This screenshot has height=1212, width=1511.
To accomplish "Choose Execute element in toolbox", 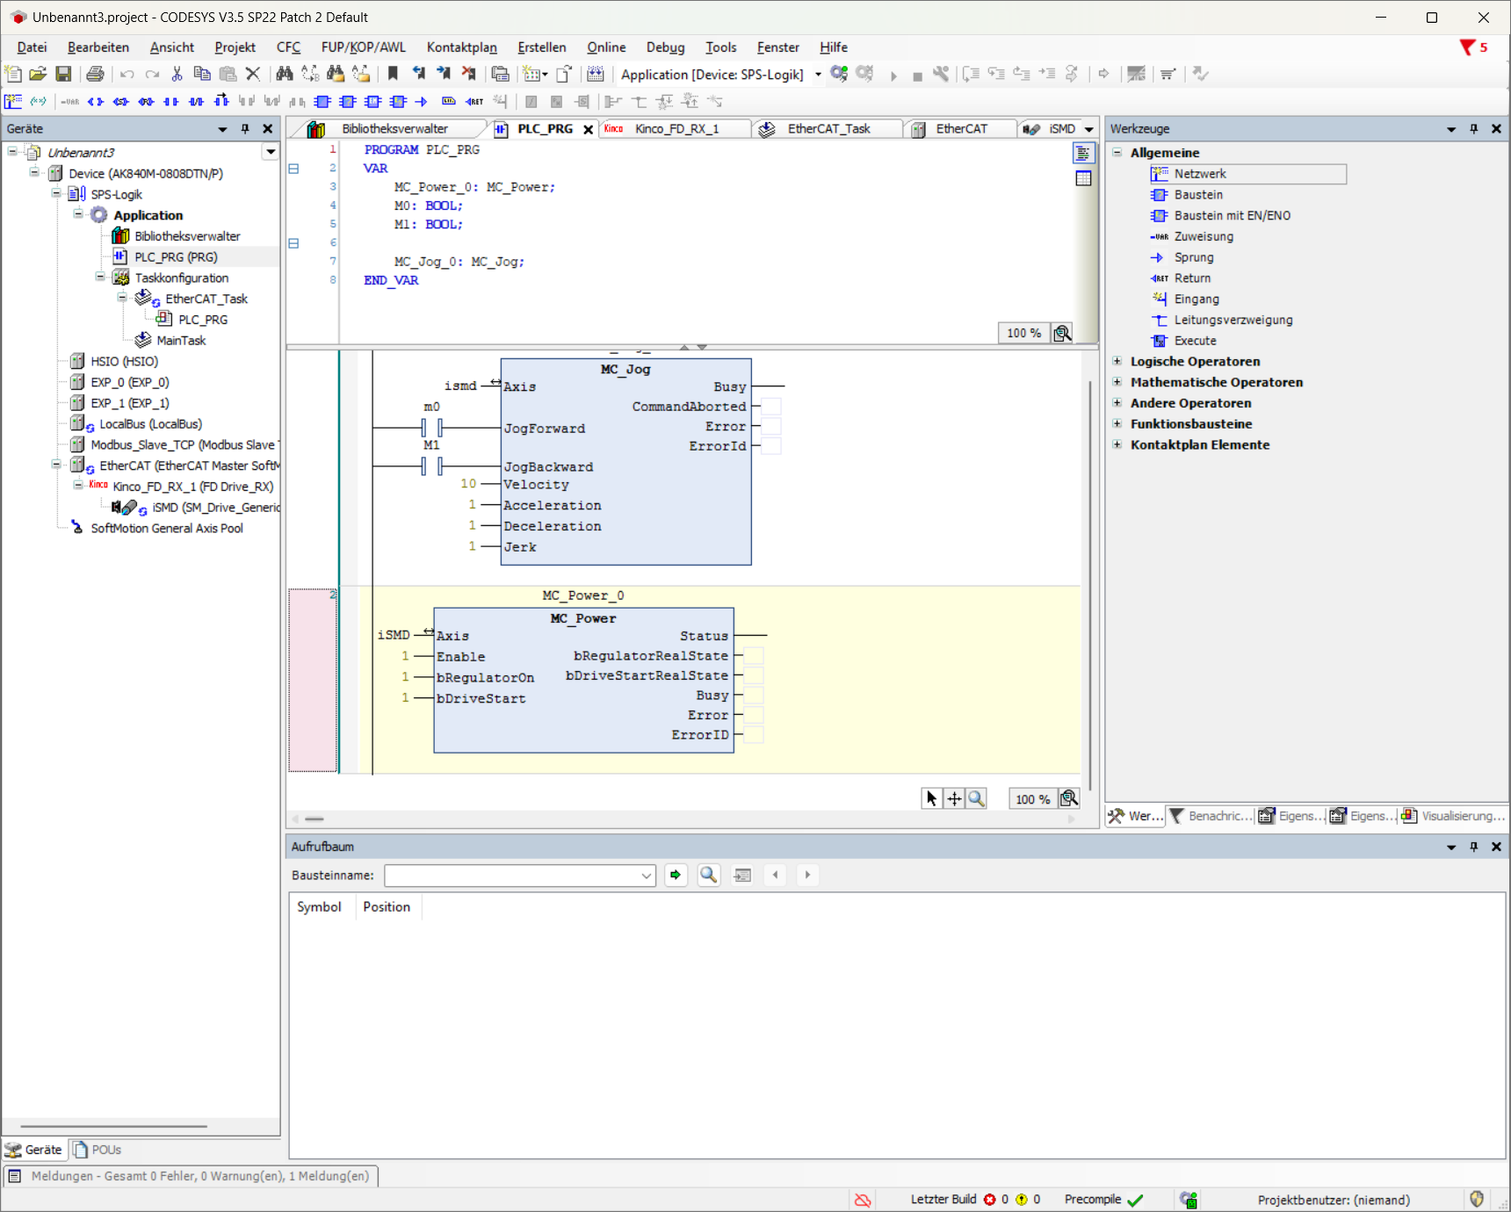I will coord(1195,341).
